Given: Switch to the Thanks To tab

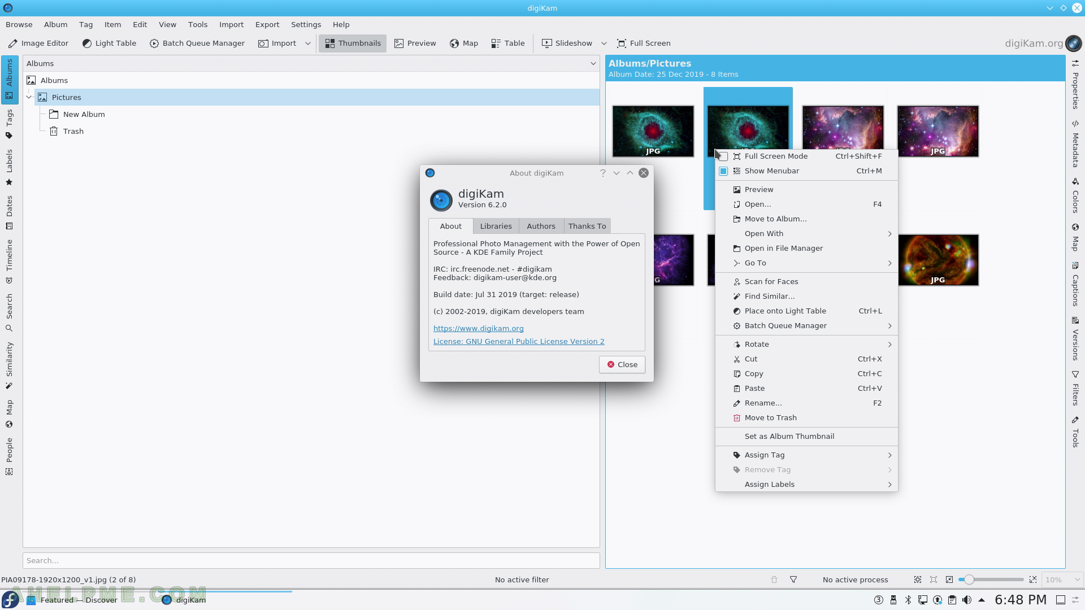Looking at the screenshot, I should [x=587, y=226].
